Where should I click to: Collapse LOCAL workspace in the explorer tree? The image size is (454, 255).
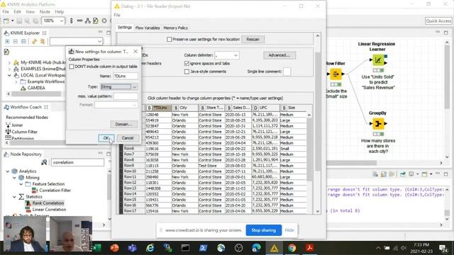pyautogui.click(x=9, y=75)
